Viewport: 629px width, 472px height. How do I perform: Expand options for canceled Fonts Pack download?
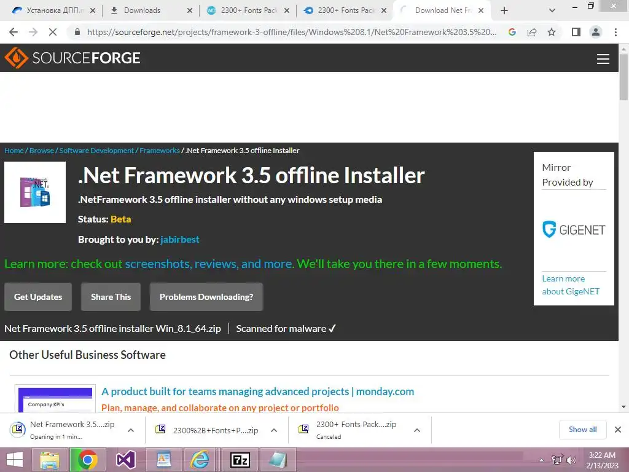(417, 430)
